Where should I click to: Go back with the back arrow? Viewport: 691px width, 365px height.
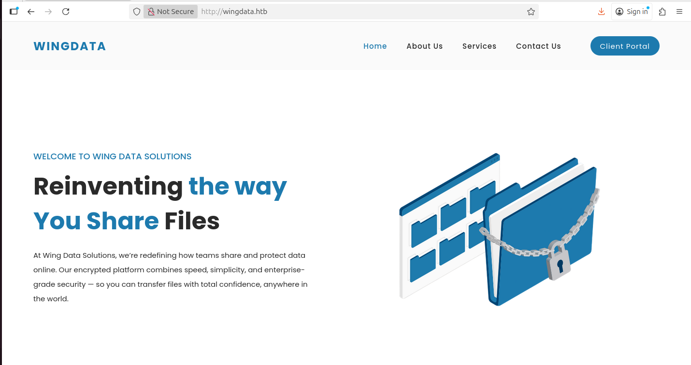[x=31, y=12]
